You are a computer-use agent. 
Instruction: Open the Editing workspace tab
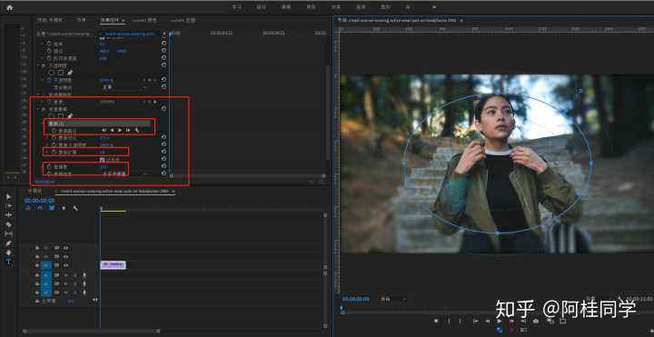286,7
